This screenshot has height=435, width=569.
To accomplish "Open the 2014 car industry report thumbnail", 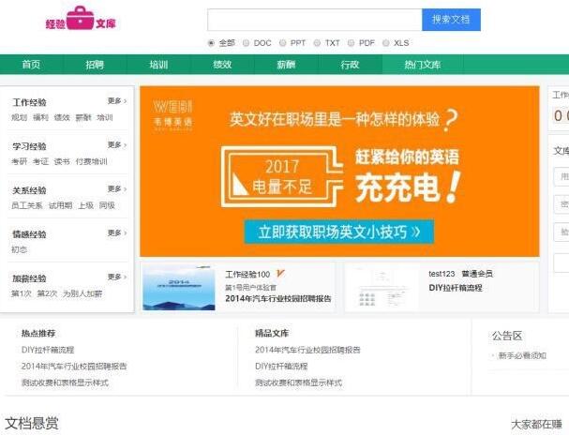I will click(178, 287).
